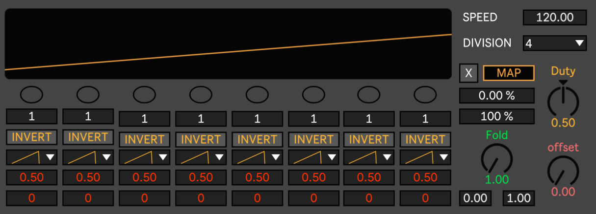Click the sawtooth waveform icon in the fifth column

pyautogui.click(x=250, y=158)
